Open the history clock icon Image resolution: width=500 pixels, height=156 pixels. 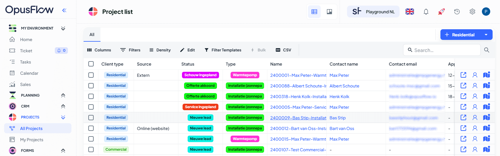457,12
